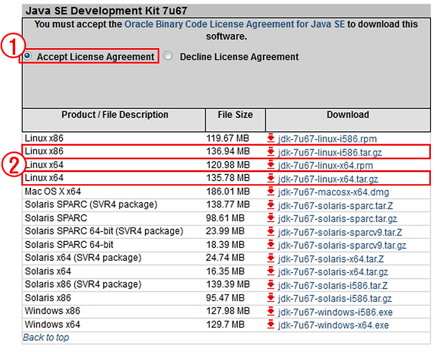Download jdk-7u67-linux-x64.tar.gz file link
Image resolution: width=437 pixels, height=352 pixels.
point(328,179)
